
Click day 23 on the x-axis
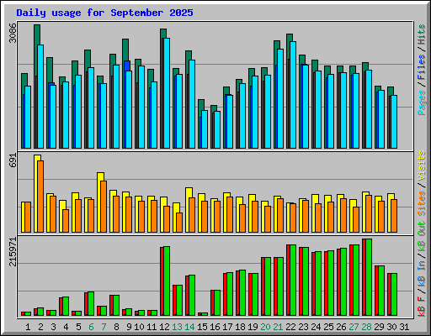tap(303, 327)
